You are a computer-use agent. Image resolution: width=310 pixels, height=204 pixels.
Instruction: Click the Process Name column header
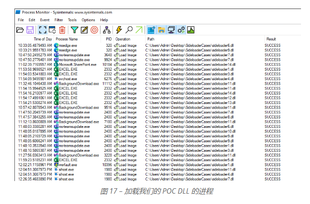[67, 39]
